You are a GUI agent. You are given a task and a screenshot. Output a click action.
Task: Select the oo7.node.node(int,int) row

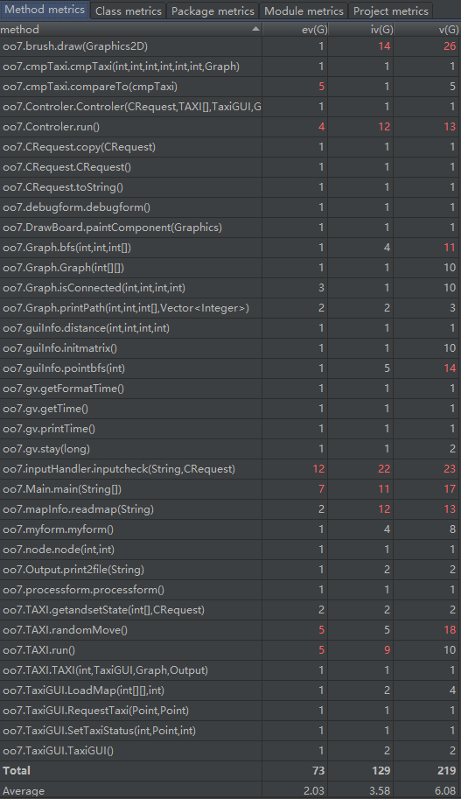pos(230,550)
